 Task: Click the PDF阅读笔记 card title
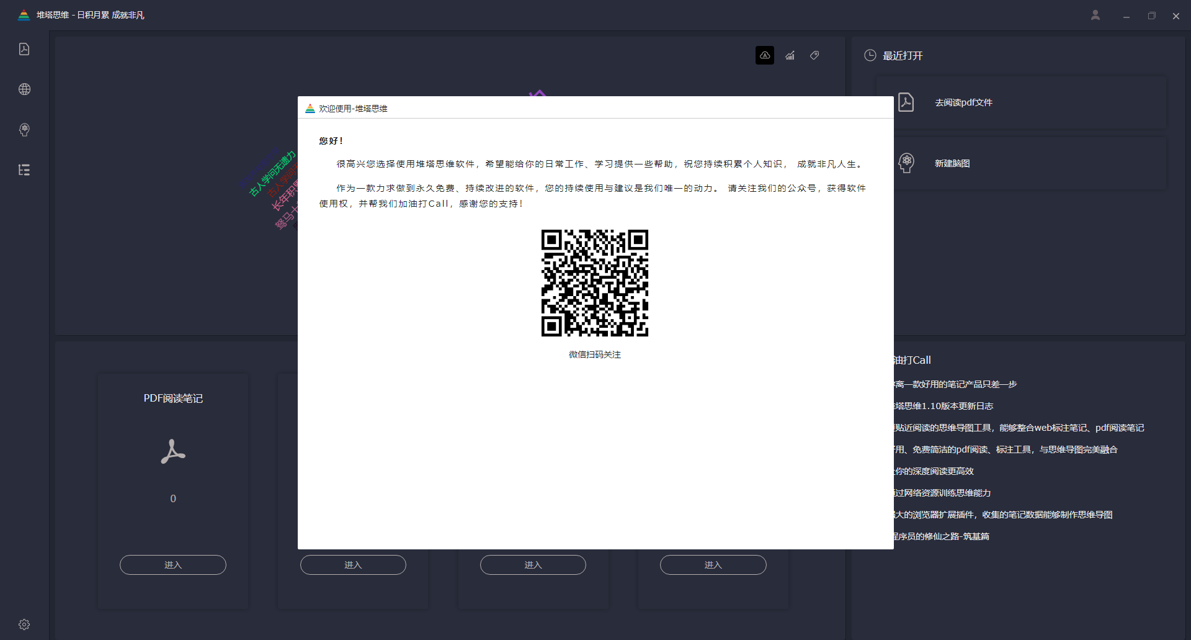pos(173,399)
